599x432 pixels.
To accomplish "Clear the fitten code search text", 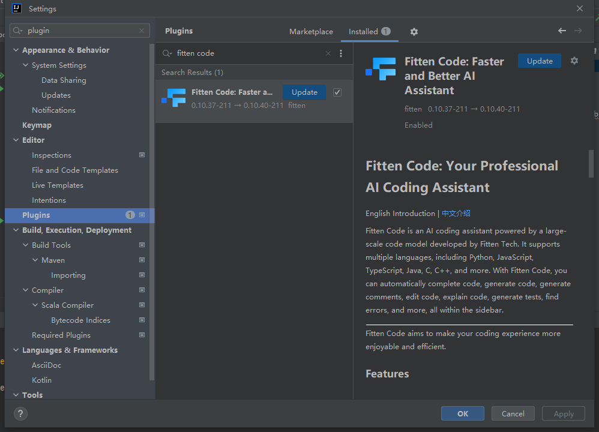I will point(328,53).
